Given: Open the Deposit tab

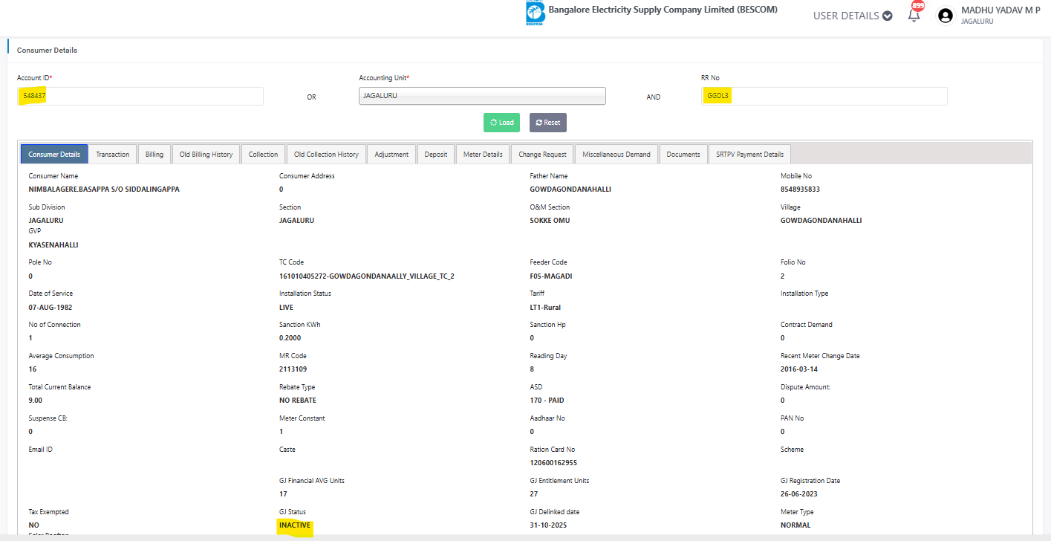Looking at the screenshot, I should [436, 155].
